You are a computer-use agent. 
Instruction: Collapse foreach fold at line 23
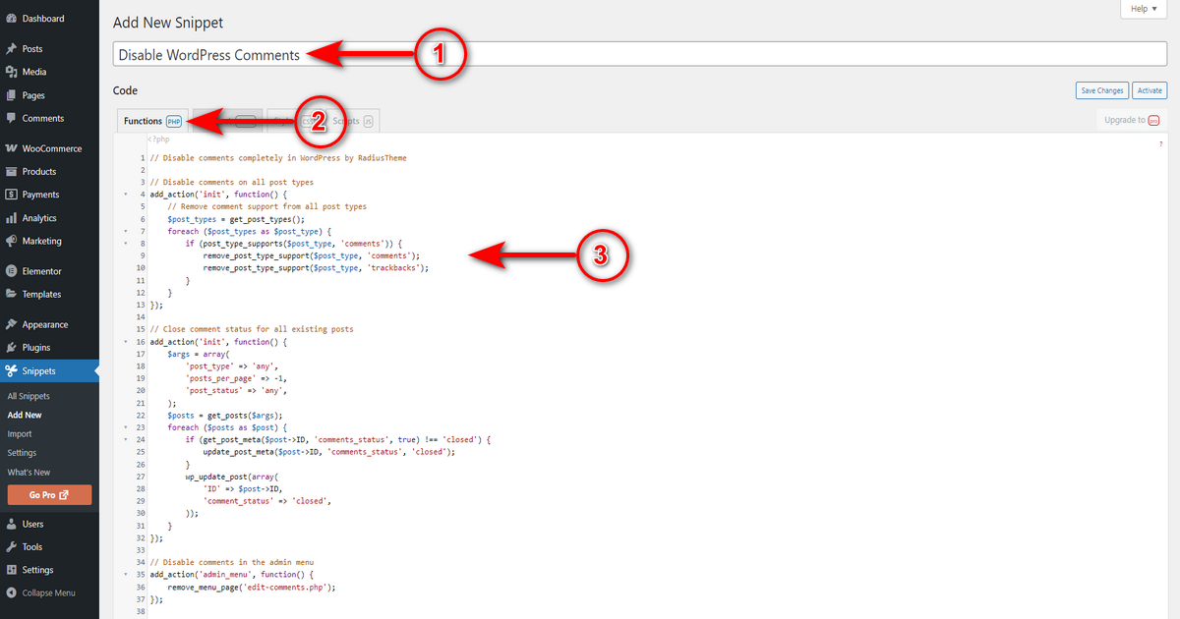(126, 427)
